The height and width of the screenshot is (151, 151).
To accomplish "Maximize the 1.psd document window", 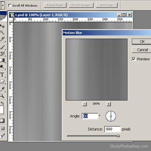I will (124, 15).
